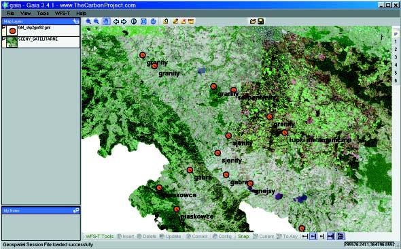Image resolution: width=401 pixels, height=249 pixels.
Task: Click fourth highlighted snap mode icon
Action: coord(331,236)
